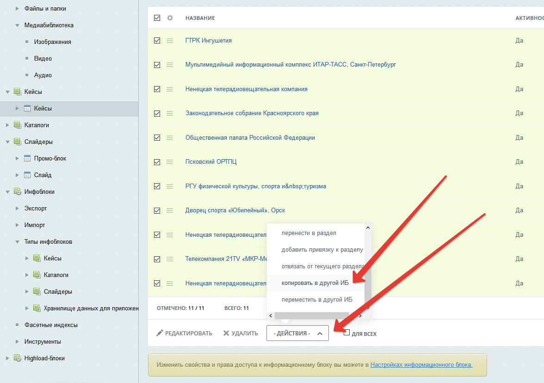
Task: Open the Законодательное собрание Красноярского края entry
Action: pos(252,113)
